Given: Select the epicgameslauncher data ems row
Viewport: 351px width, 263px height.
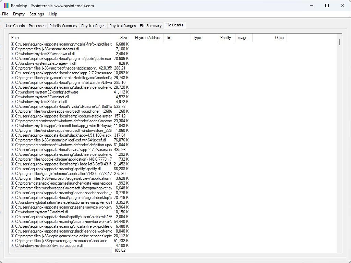Looking at the screenshot, I should pyautogui.click(x=63, y=183).
